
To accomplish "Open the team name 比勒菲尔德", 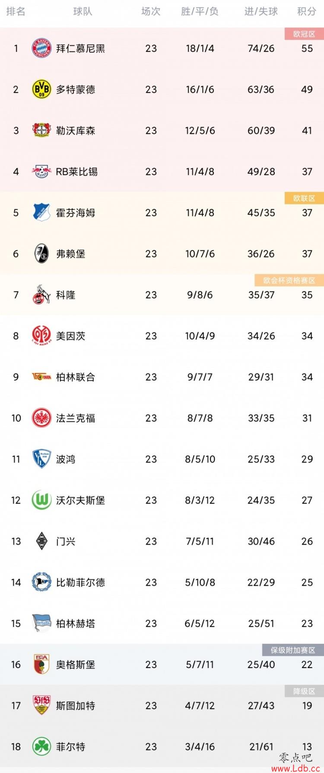I will tap(80, 582).
